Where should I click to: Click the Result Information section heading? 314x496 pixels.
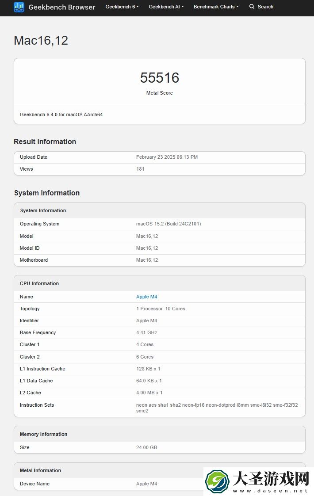point(45,142)
